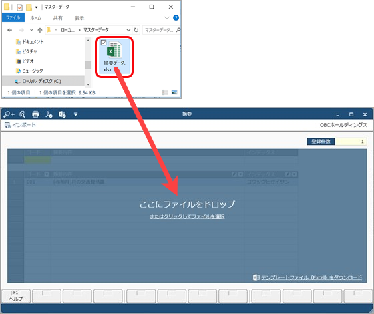Image resolution: width=374 pixels, height=314 pixels.
Task: Open the address bar folder icon dropdown
Action: pyautogui.click(x=56, y=30)
